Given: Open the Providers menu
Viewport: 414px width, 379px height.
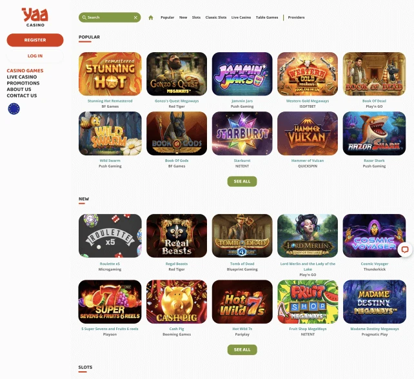Looking at the screenshot, I should (296, 17).
